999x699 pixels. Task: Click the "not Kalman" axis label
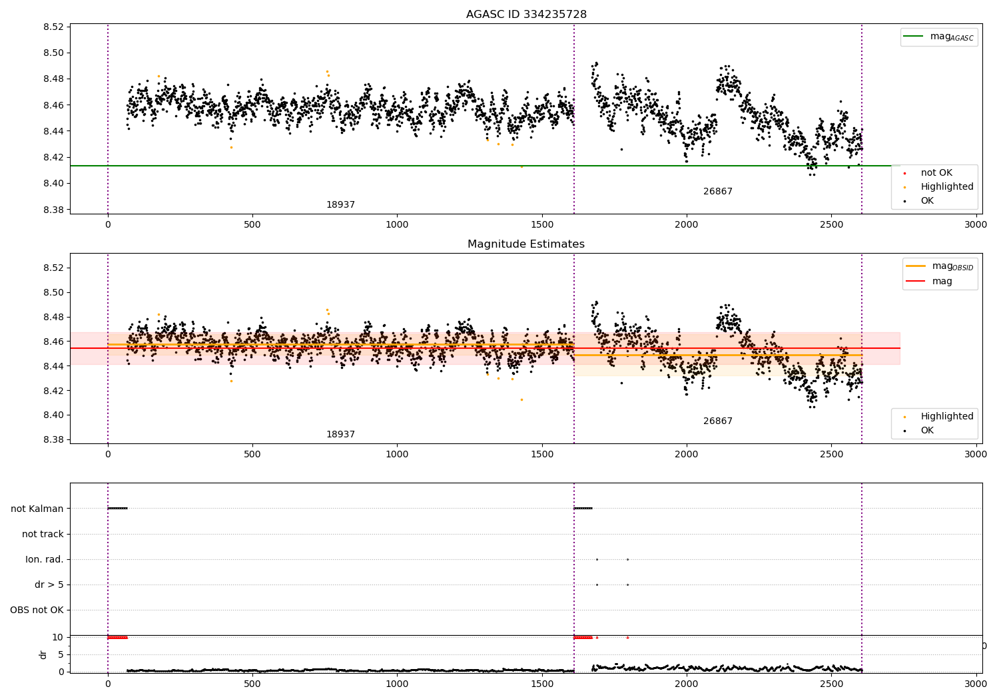click(37, 509)
